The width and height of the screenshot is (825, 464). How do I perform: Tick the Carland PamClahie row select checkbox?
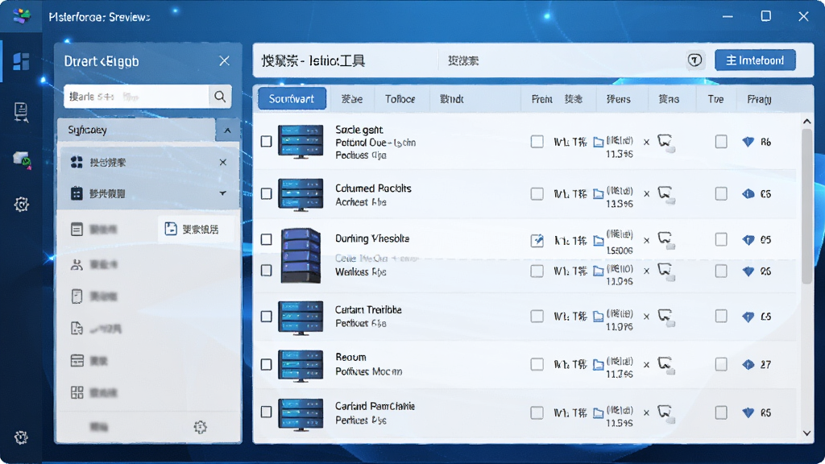point(266,412)
